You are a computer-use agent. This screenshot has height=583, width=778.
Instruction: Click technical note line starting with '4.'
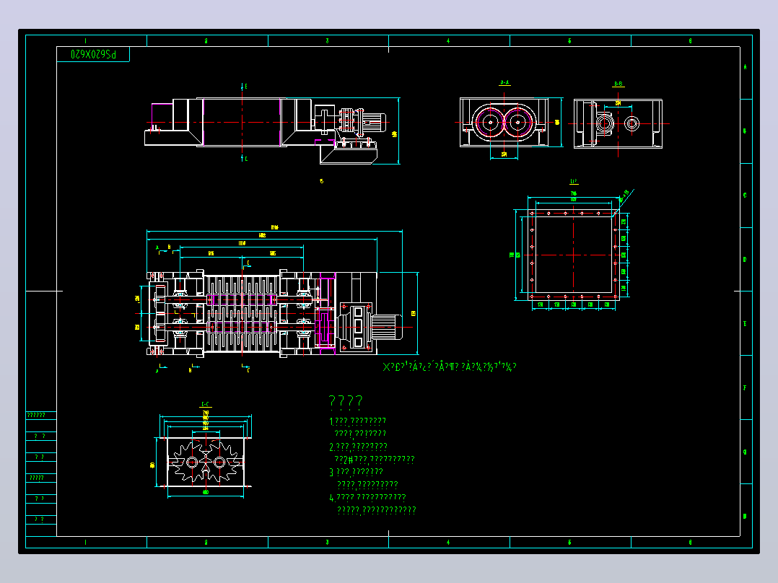tap(367, 497)
